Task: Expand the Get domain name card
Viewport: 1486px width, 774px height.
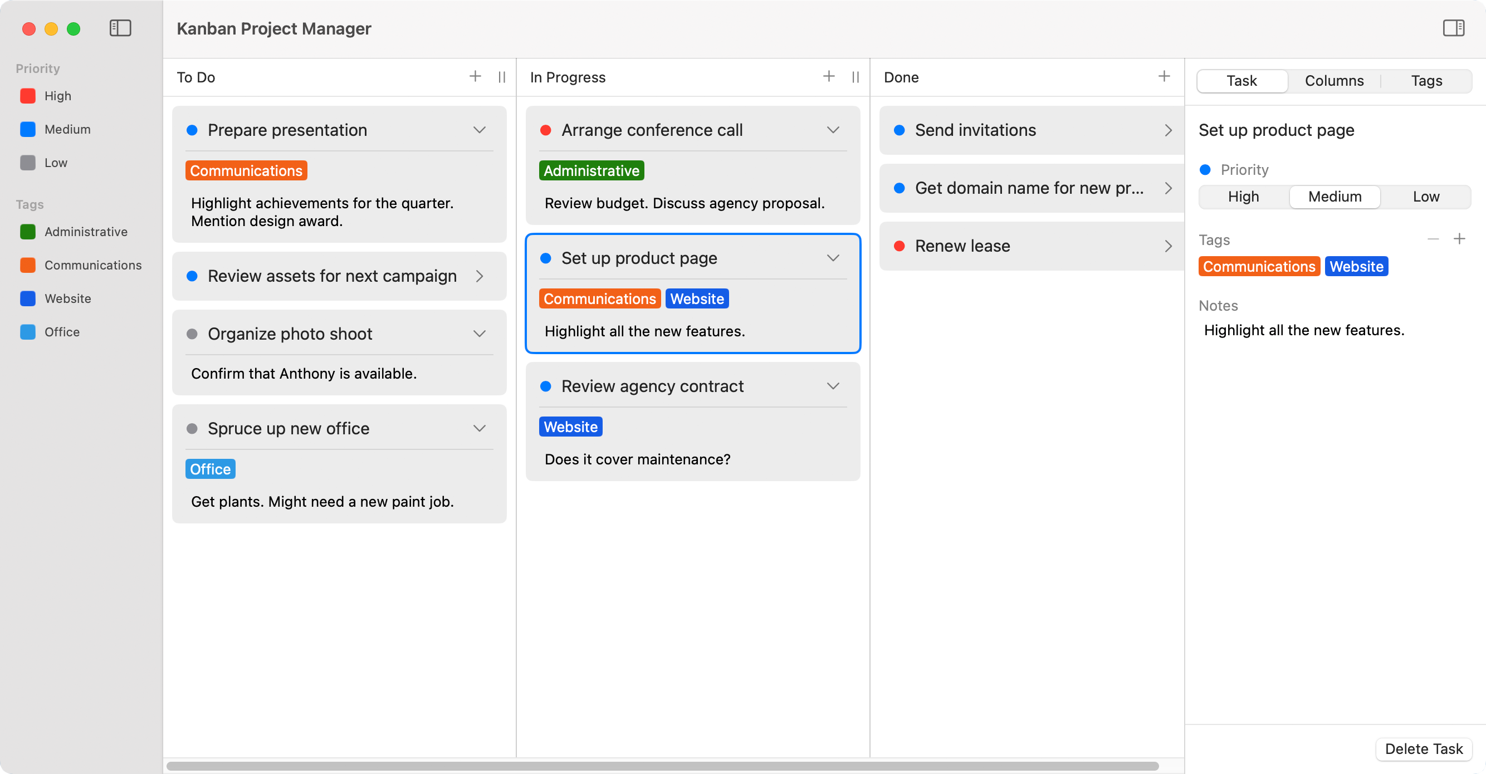Action: click(1168, 188)
